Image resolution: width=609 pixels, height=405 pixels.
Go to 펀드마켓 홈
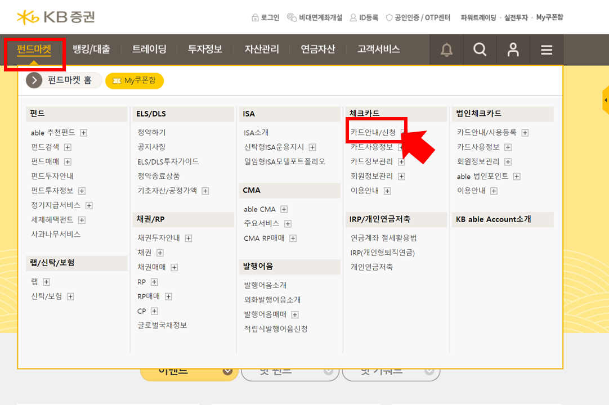click(x=70, y=80)
